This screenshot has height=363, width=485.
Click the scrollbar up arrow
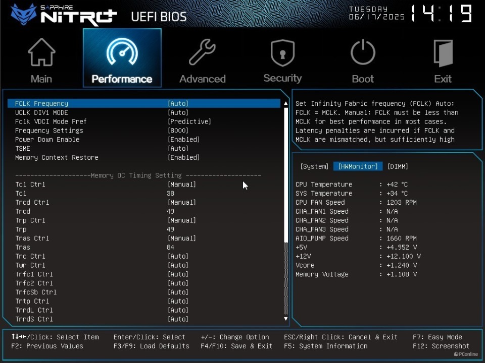click(x=285, y=104)
